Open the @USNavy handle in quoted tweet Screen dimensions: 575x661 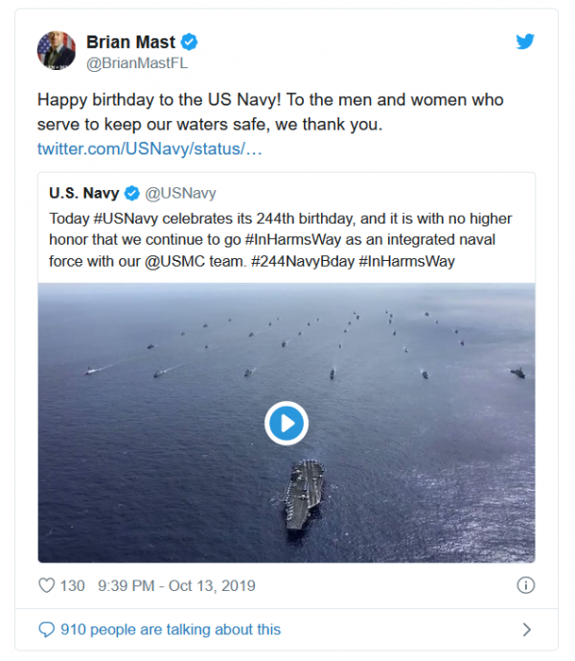180,193
